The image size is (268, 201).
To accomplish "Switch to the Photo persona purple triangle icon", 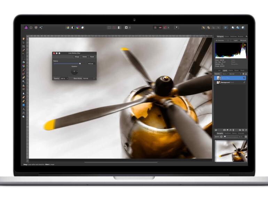I will tap(26, 27).
